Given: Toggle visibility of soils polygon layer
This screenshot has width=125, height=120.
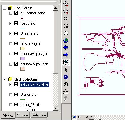Looking at the screenshot, I should click(16, 44).
